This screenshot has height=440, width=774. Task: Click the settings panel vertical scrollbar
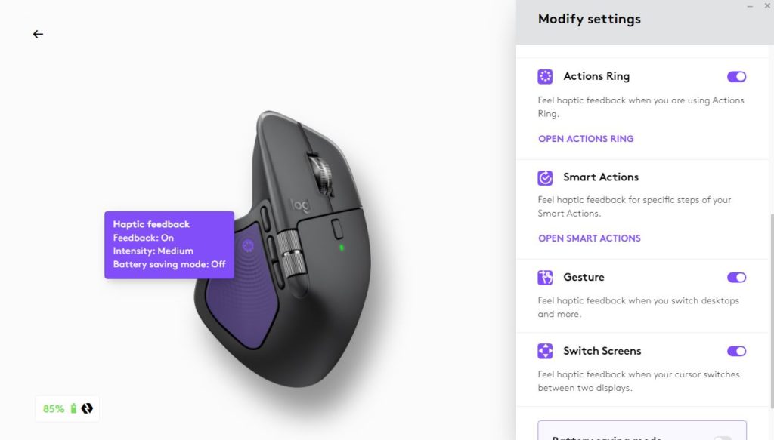[772, 310]
